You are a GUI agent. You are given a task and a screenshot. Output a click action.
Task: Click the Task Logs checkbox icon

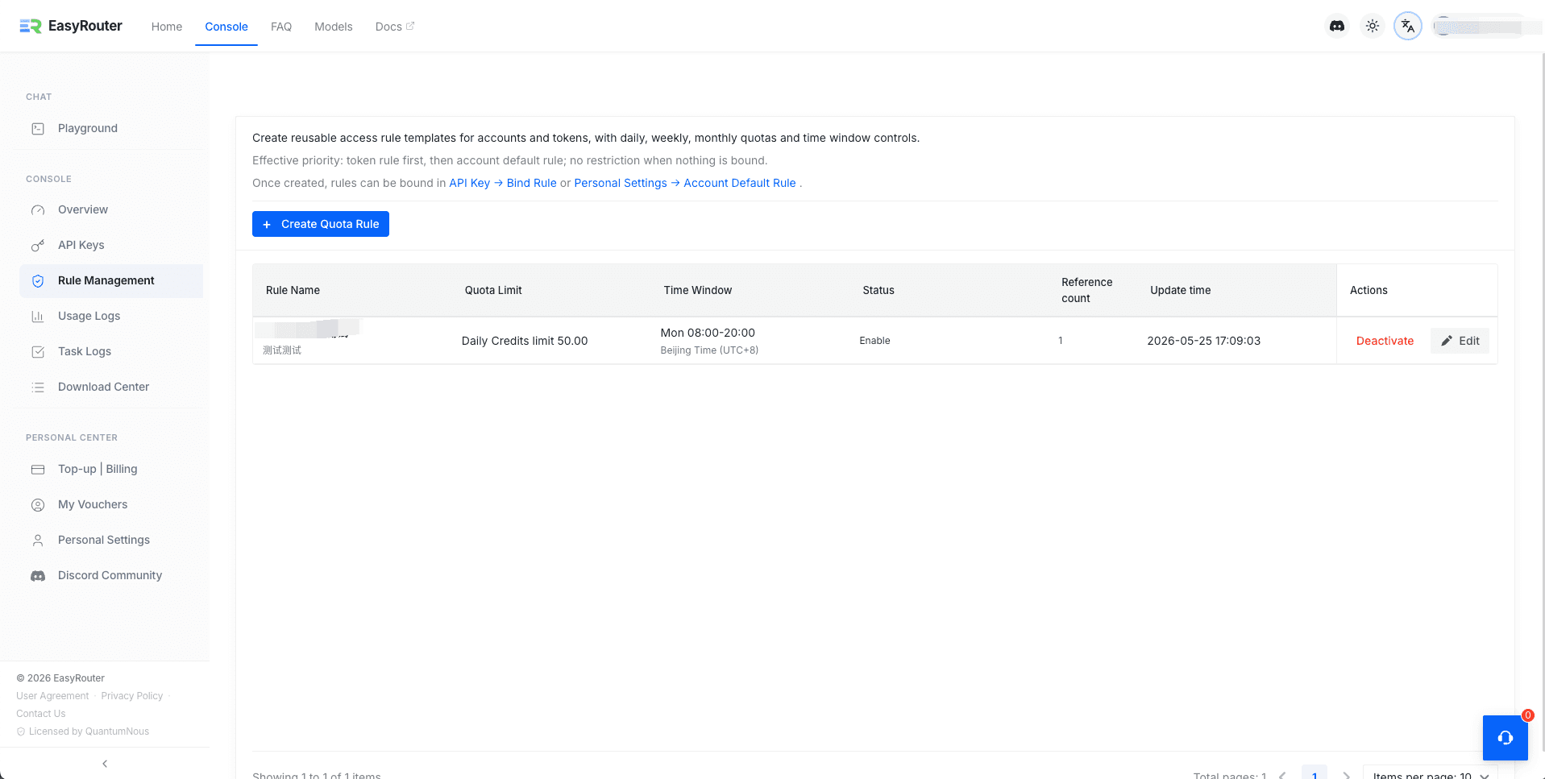(38, 351)
